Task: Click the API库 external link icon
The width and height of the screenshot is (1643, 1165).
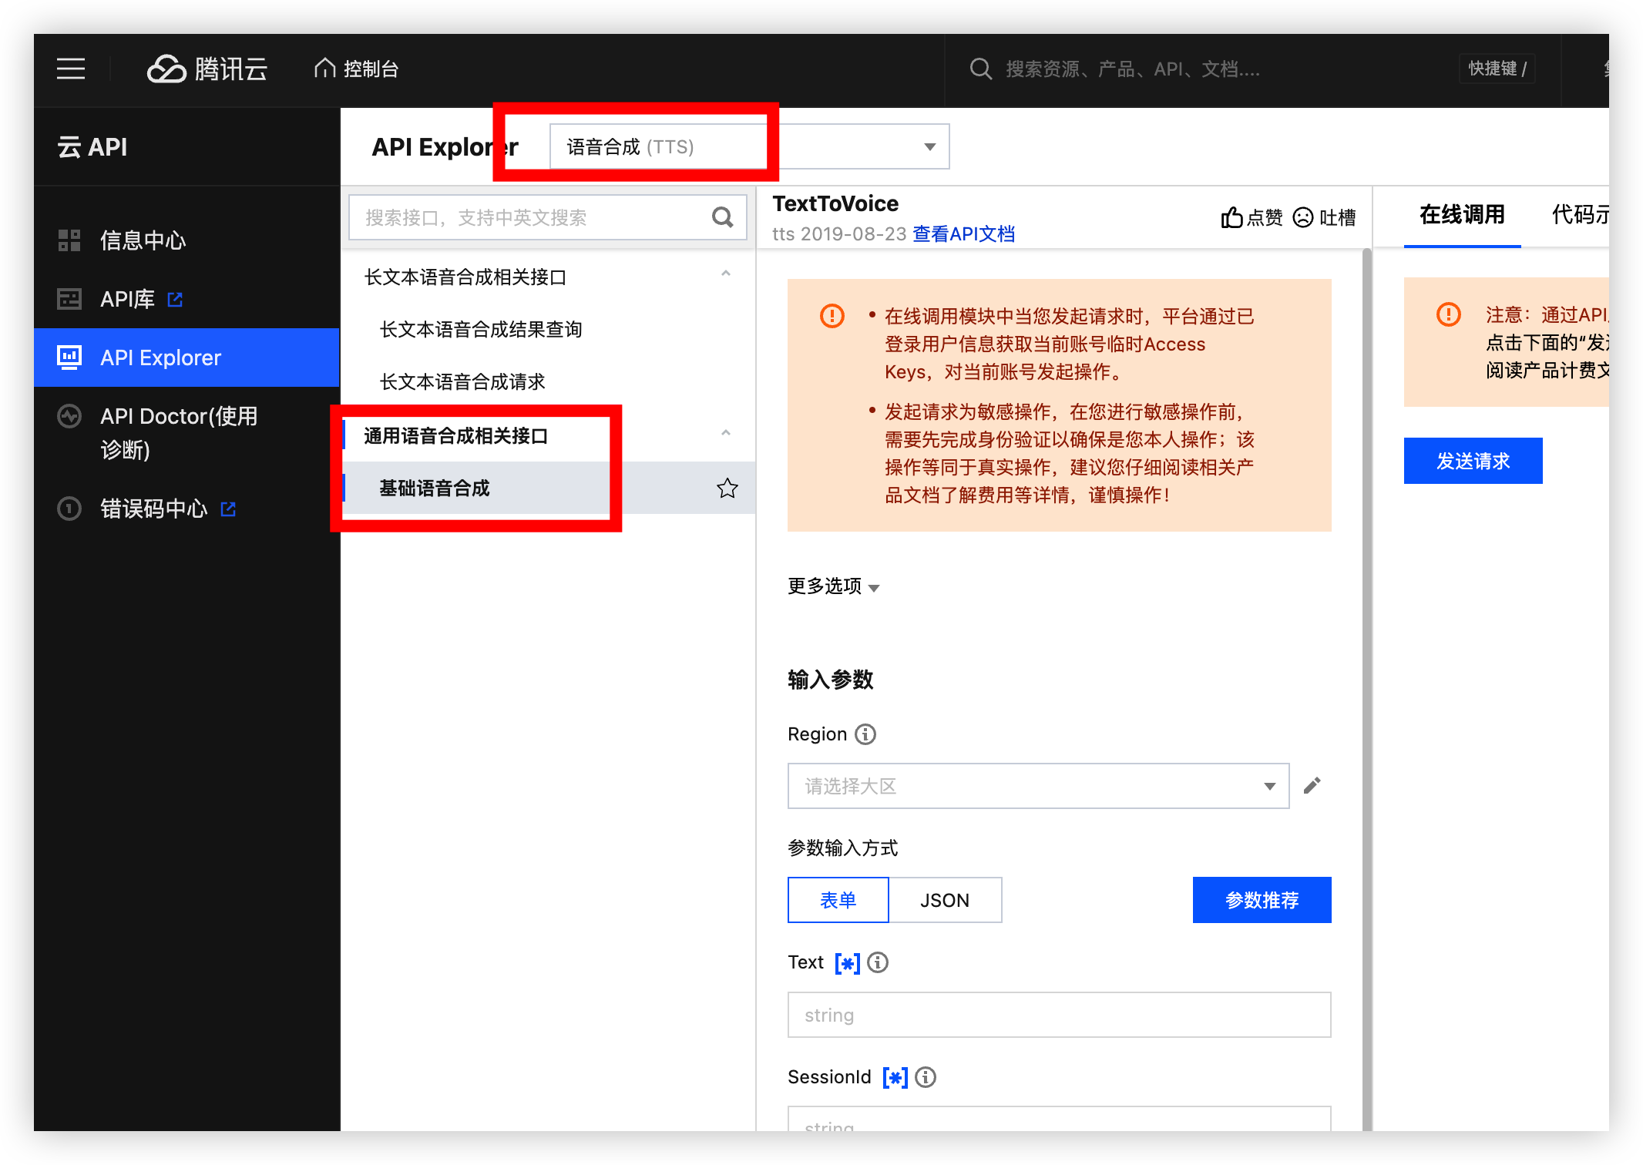Action: click(176, 299)
